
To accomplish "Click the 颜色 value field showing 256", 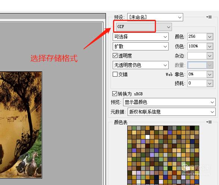I will [197, 37].
